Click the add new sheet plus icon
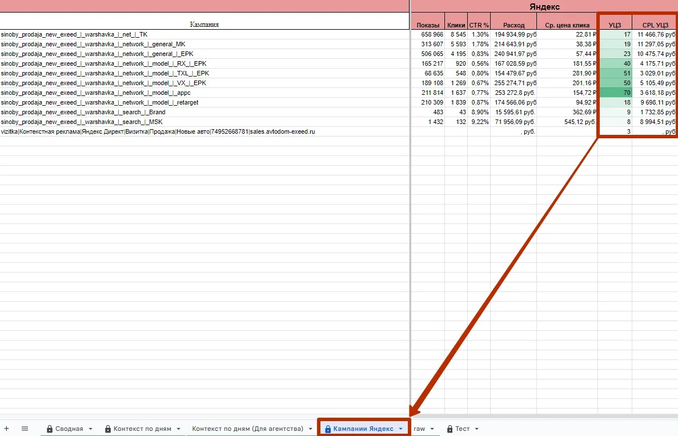The width and height of the screenshot is (678, 436). pos(7,429)
